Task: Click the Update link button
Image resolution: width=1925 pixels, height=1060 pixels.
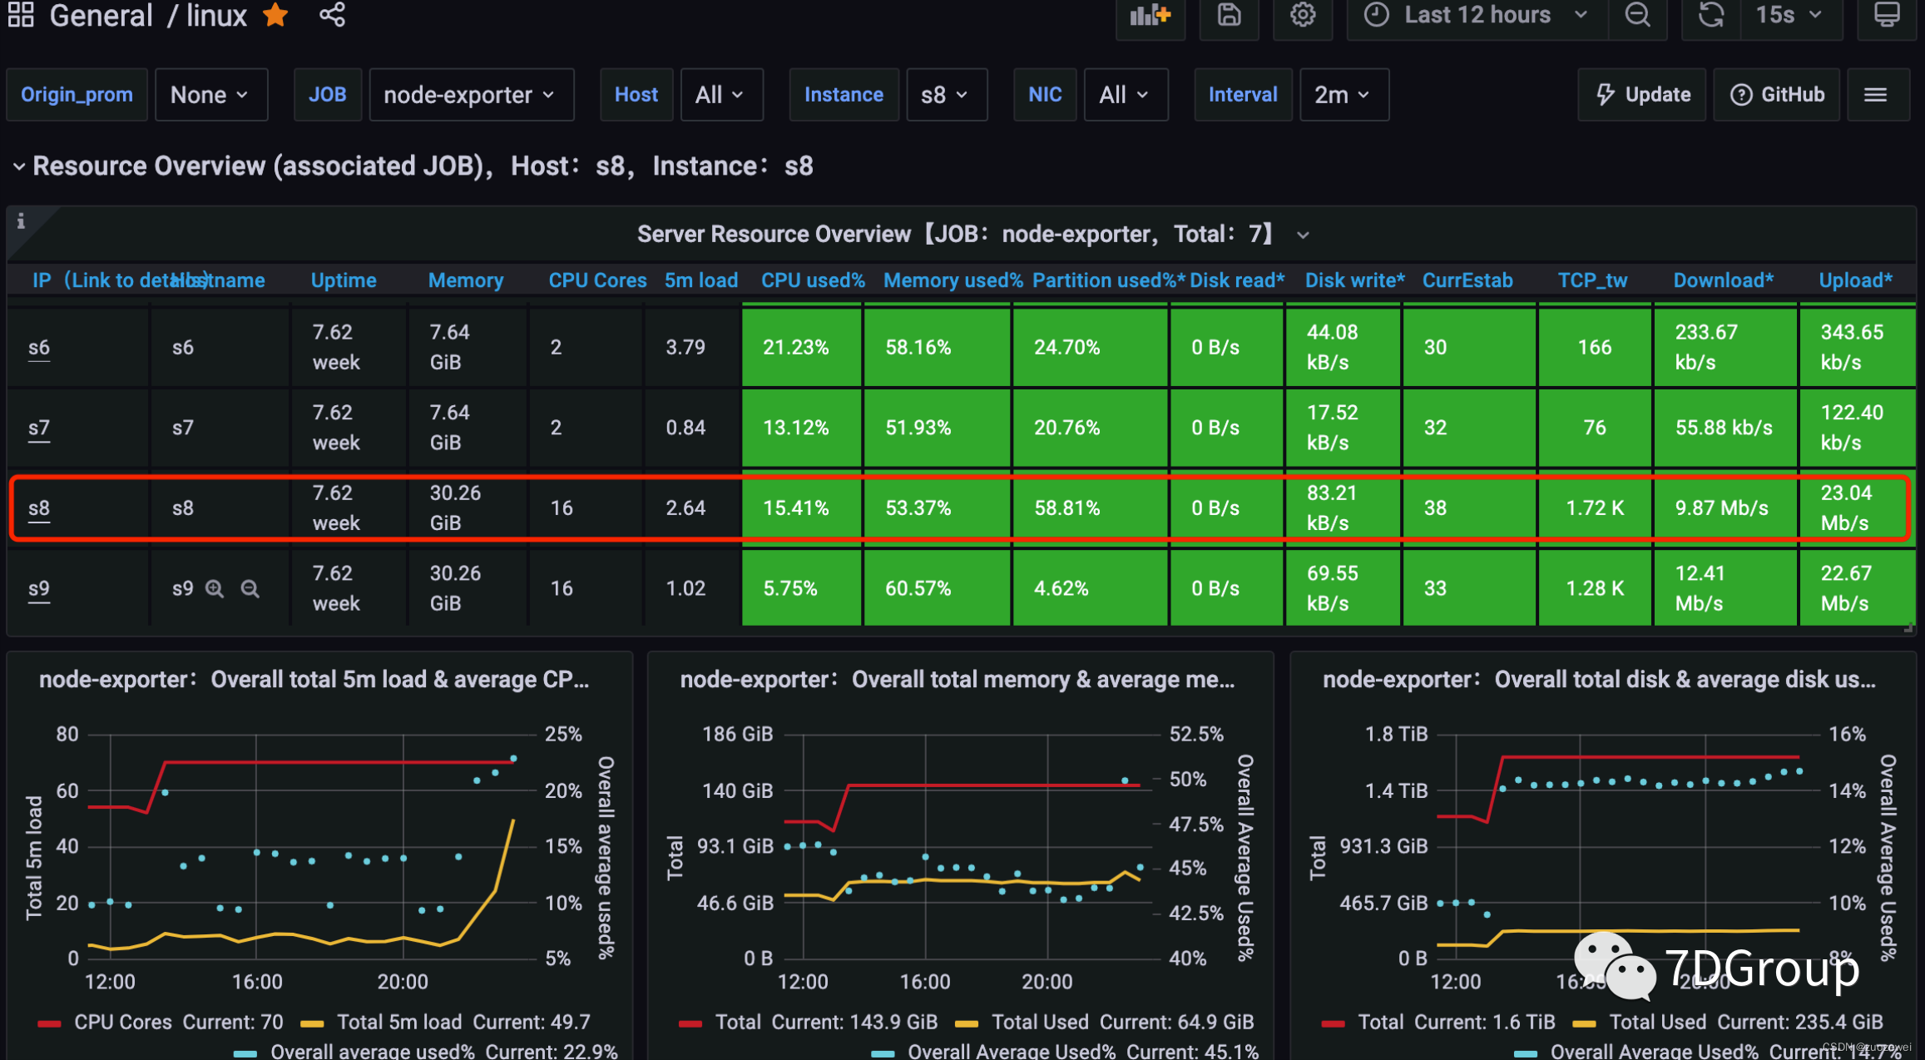Action: point(1643,95)
